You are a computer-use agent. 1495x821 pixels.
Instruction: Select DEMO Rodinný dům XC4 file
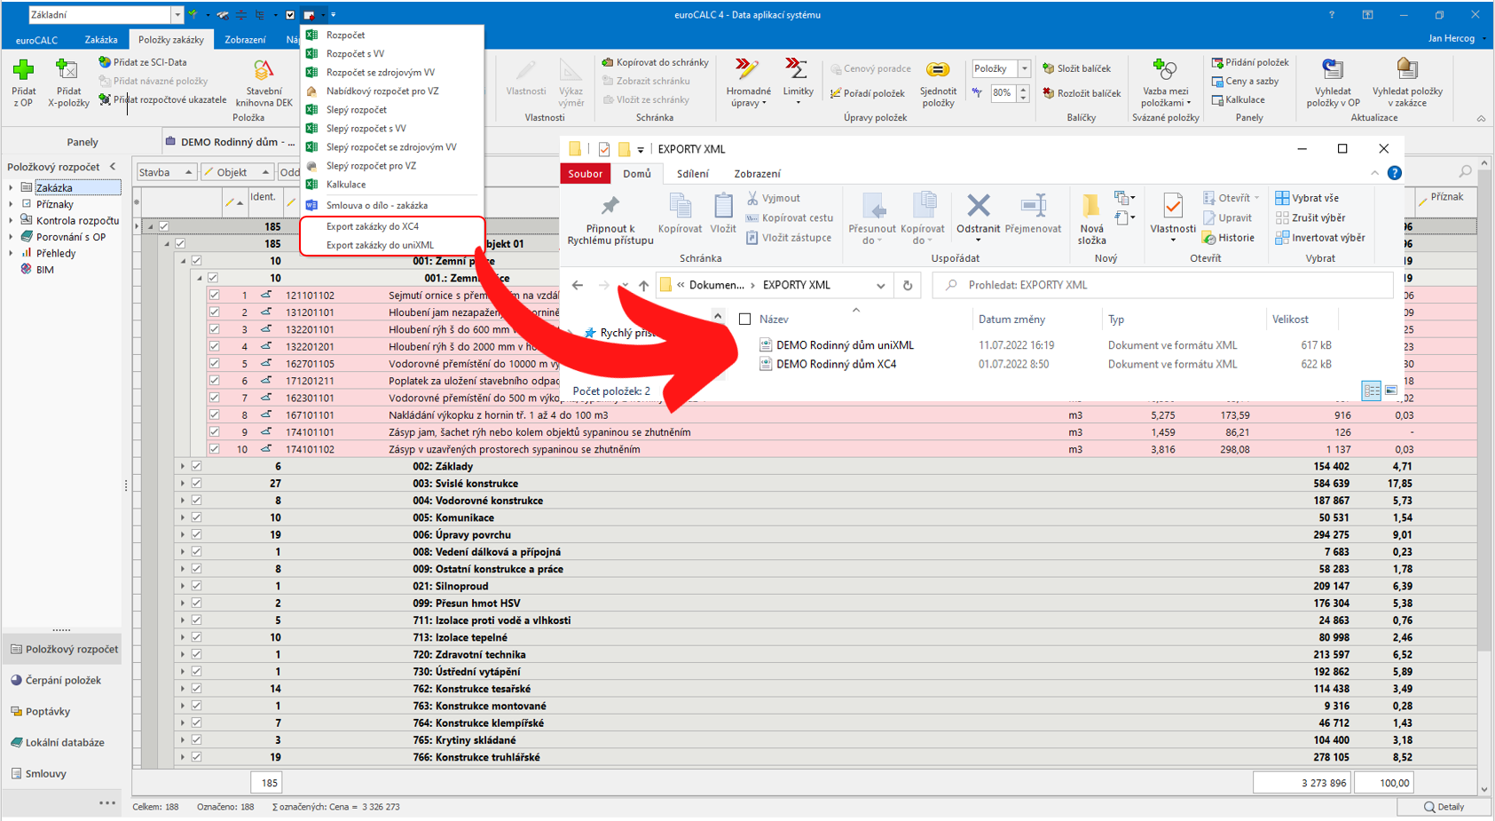coord(836,364)
